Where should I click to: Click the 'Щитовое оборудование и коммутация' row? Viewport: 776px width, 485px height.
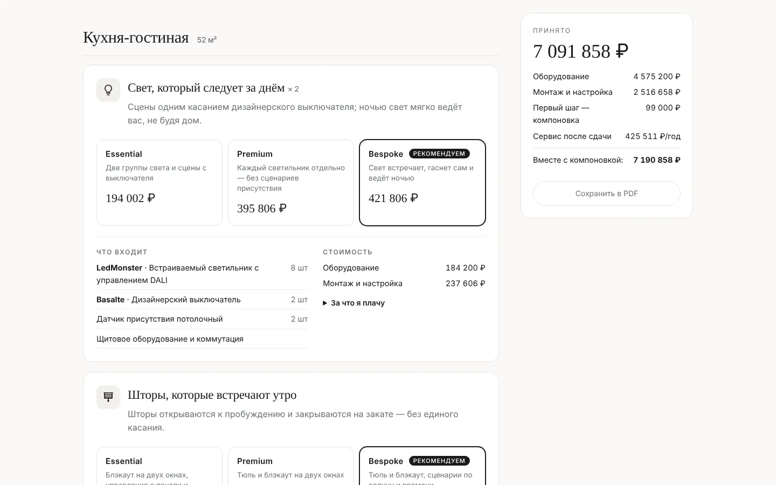(x=202, y=339)
